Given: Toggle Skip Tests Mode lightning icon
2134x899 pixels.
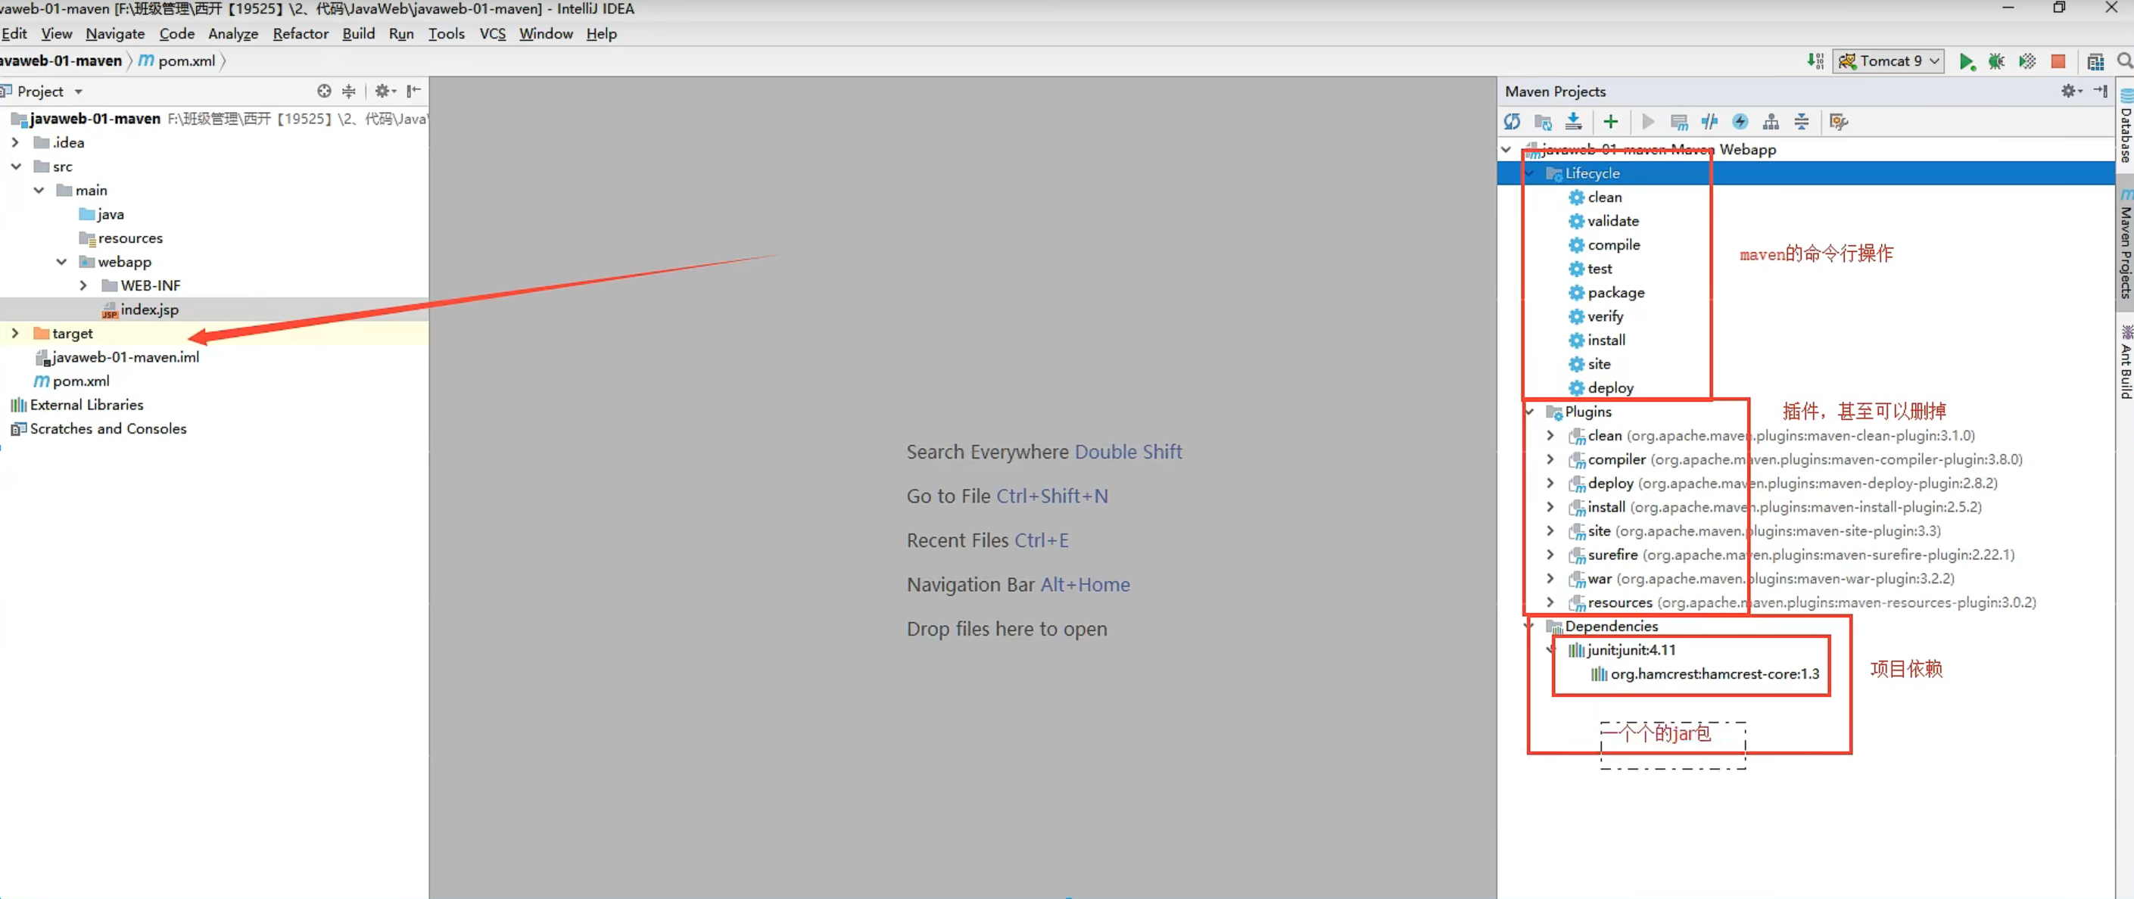Looking at the screenshot, I should [x=1740, y=122].
